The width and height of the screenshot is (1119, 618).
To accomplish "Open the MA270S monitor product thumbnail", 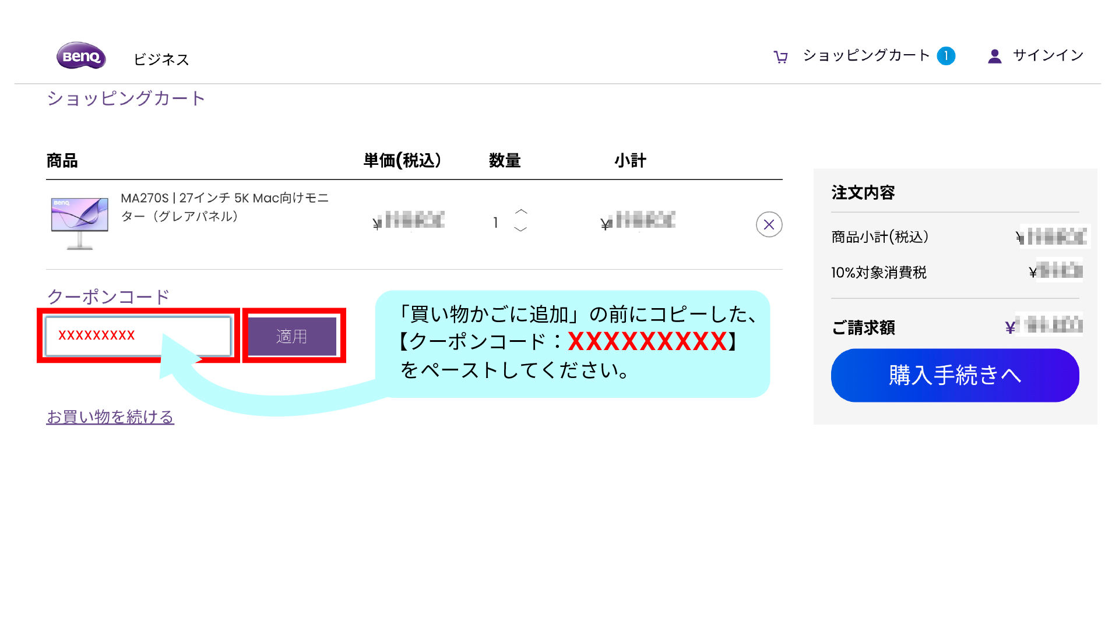I will click(x=80, y=223).
